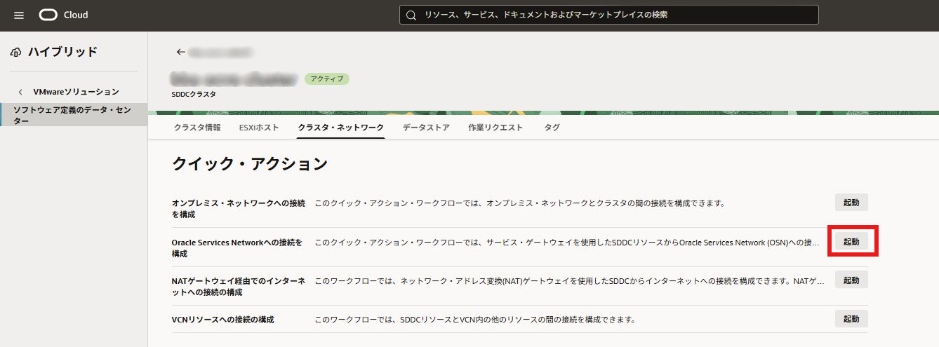
Task: Go to the データストア tab
Action: 426,128
